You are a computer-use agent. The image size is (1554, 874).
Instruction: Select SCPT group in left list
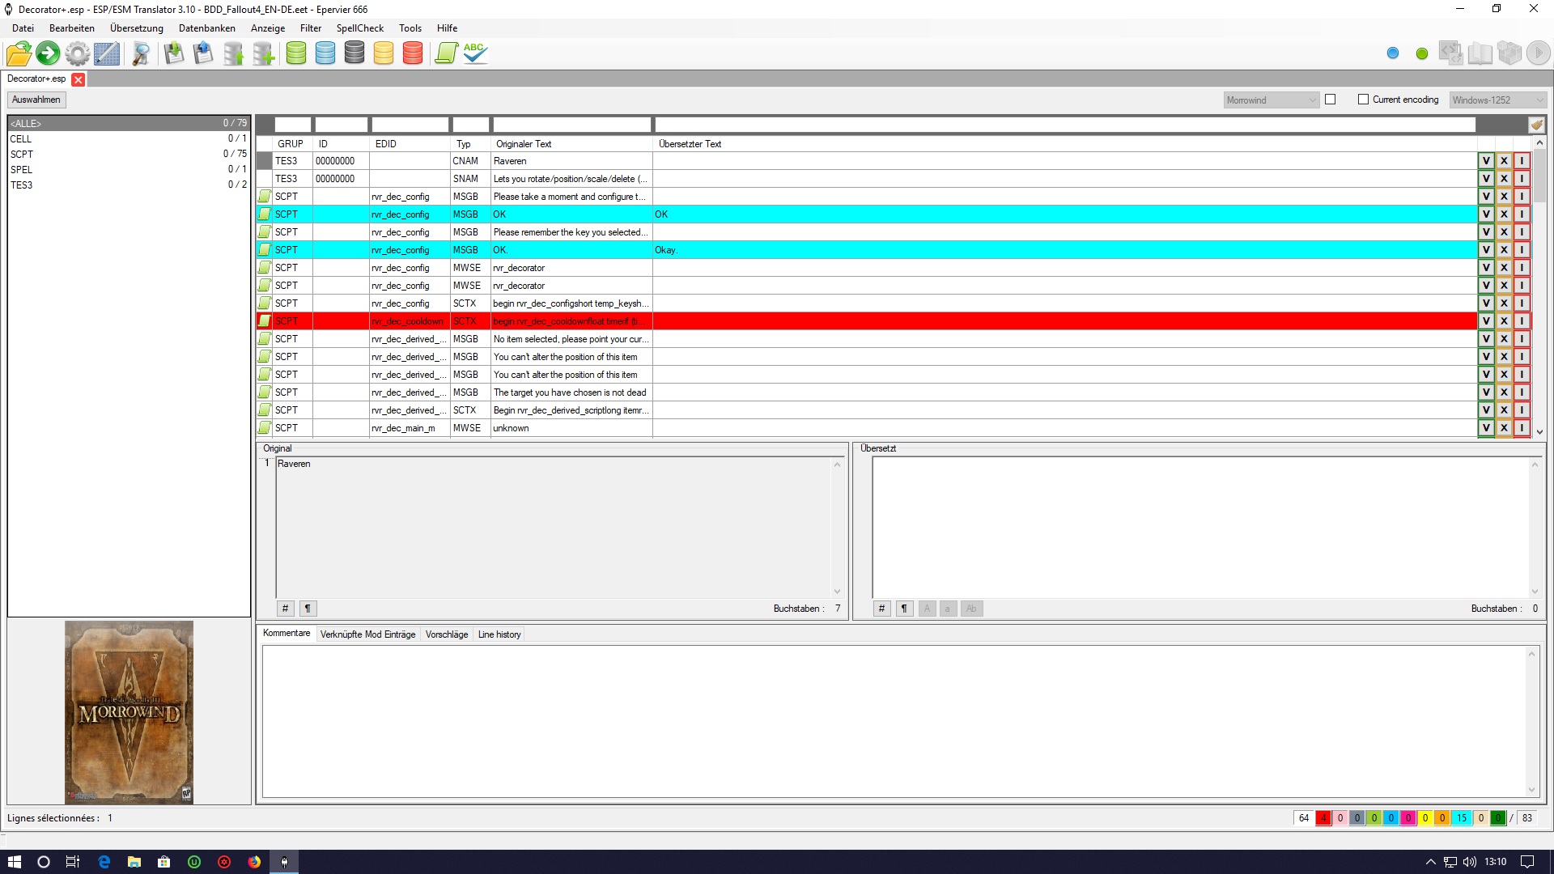click(22, 154)
